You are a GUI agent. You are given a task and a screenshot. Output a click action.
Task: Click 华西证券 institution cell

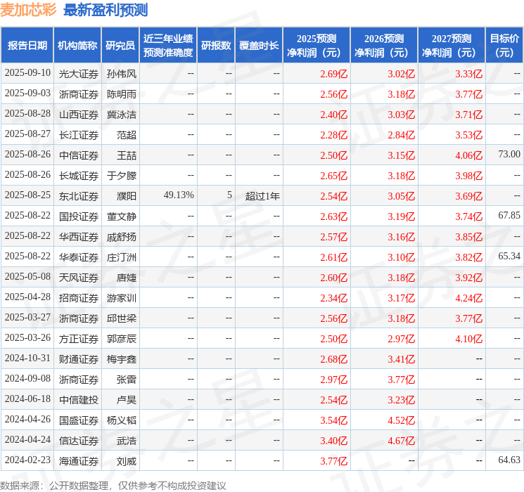tap(79, 237)
